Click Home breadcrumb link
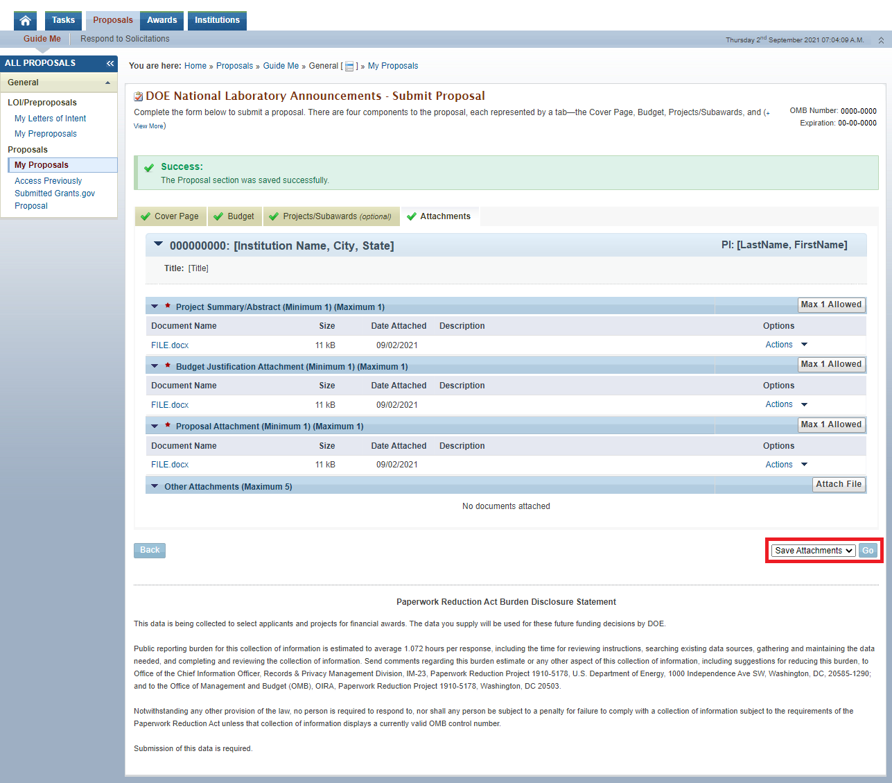This screenshot has width=892, height=783. (x=195, y=66)
